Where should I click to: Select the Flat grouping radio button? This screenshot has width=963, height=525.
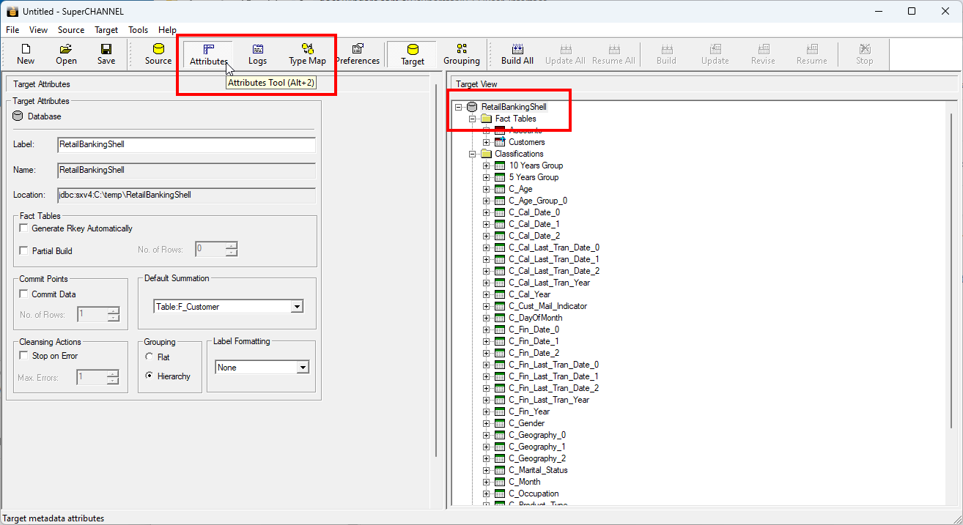(150, 357)
